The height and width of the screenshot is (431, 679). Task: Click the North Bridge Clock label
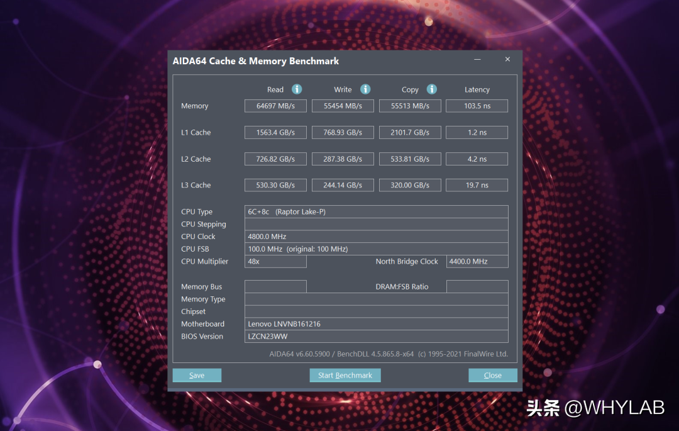(x=407, y=262)
